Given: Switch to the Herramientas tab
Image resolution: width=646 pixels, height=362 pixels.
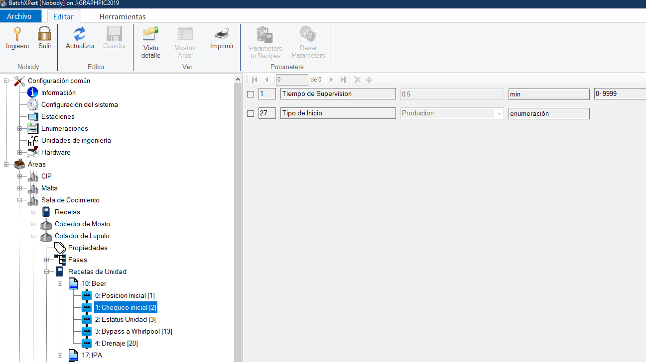Looking at the screenshot, I should pos(123,16).
